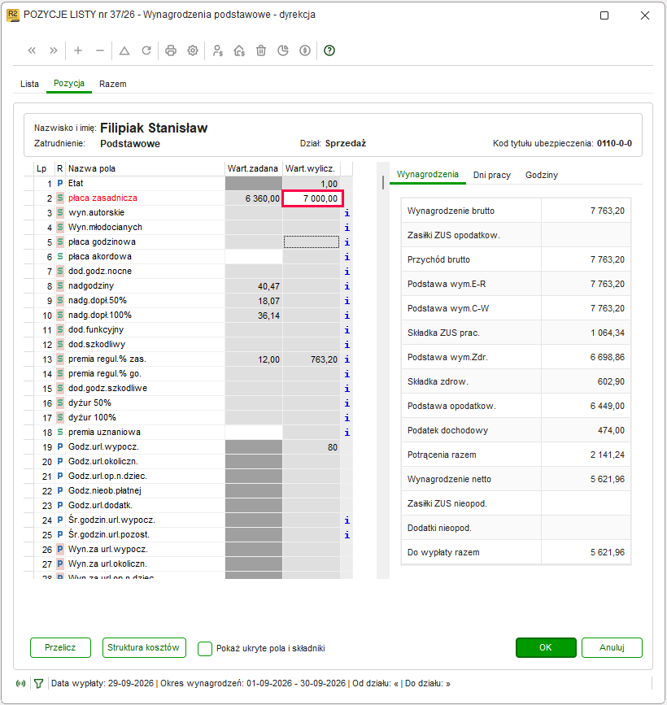Click the printer icon
Screen dimensions: 667x705
171,50
